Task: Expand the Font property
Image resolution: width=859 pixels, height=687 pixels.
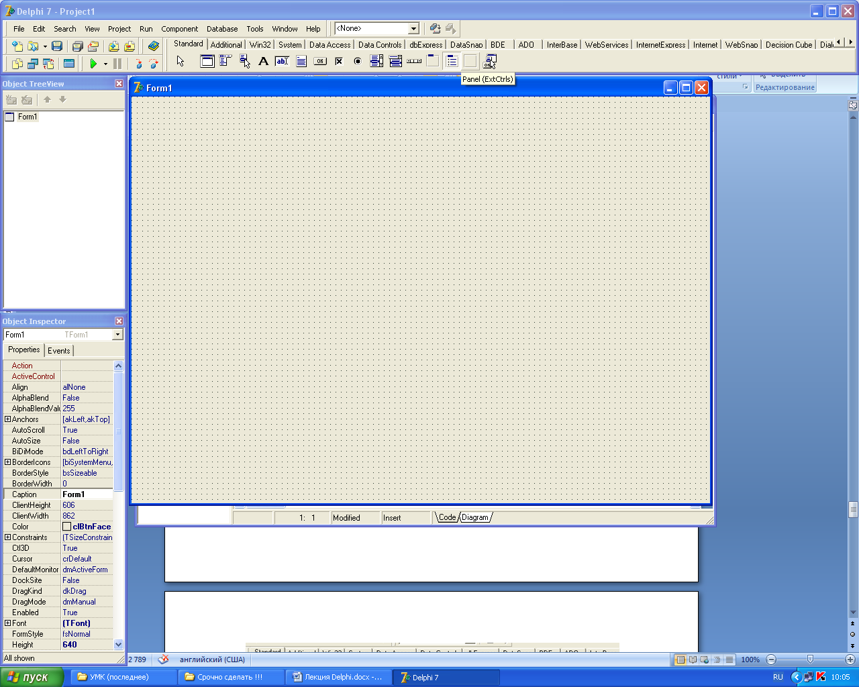Action: (x=8, y=623)
